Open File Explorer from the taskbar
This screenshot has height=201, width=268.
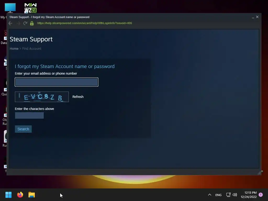32,195
